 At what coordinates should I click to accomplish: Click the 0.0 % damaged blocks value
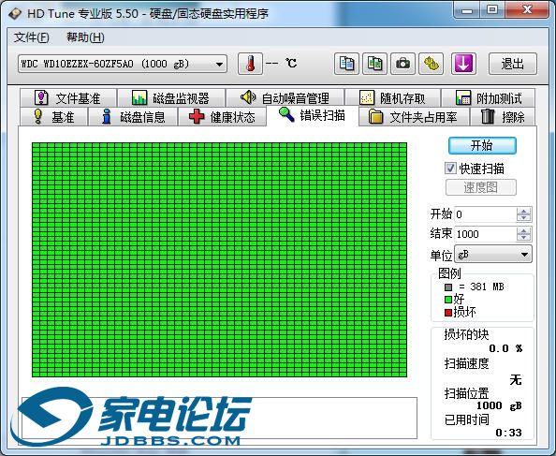tap(506, 348)
